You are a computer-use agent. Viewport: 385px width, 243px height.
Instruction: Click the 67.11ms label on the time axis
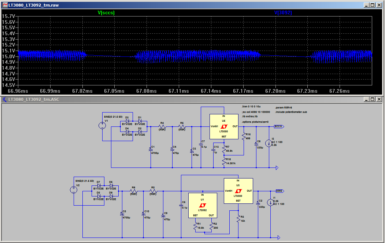coord(179,91)
